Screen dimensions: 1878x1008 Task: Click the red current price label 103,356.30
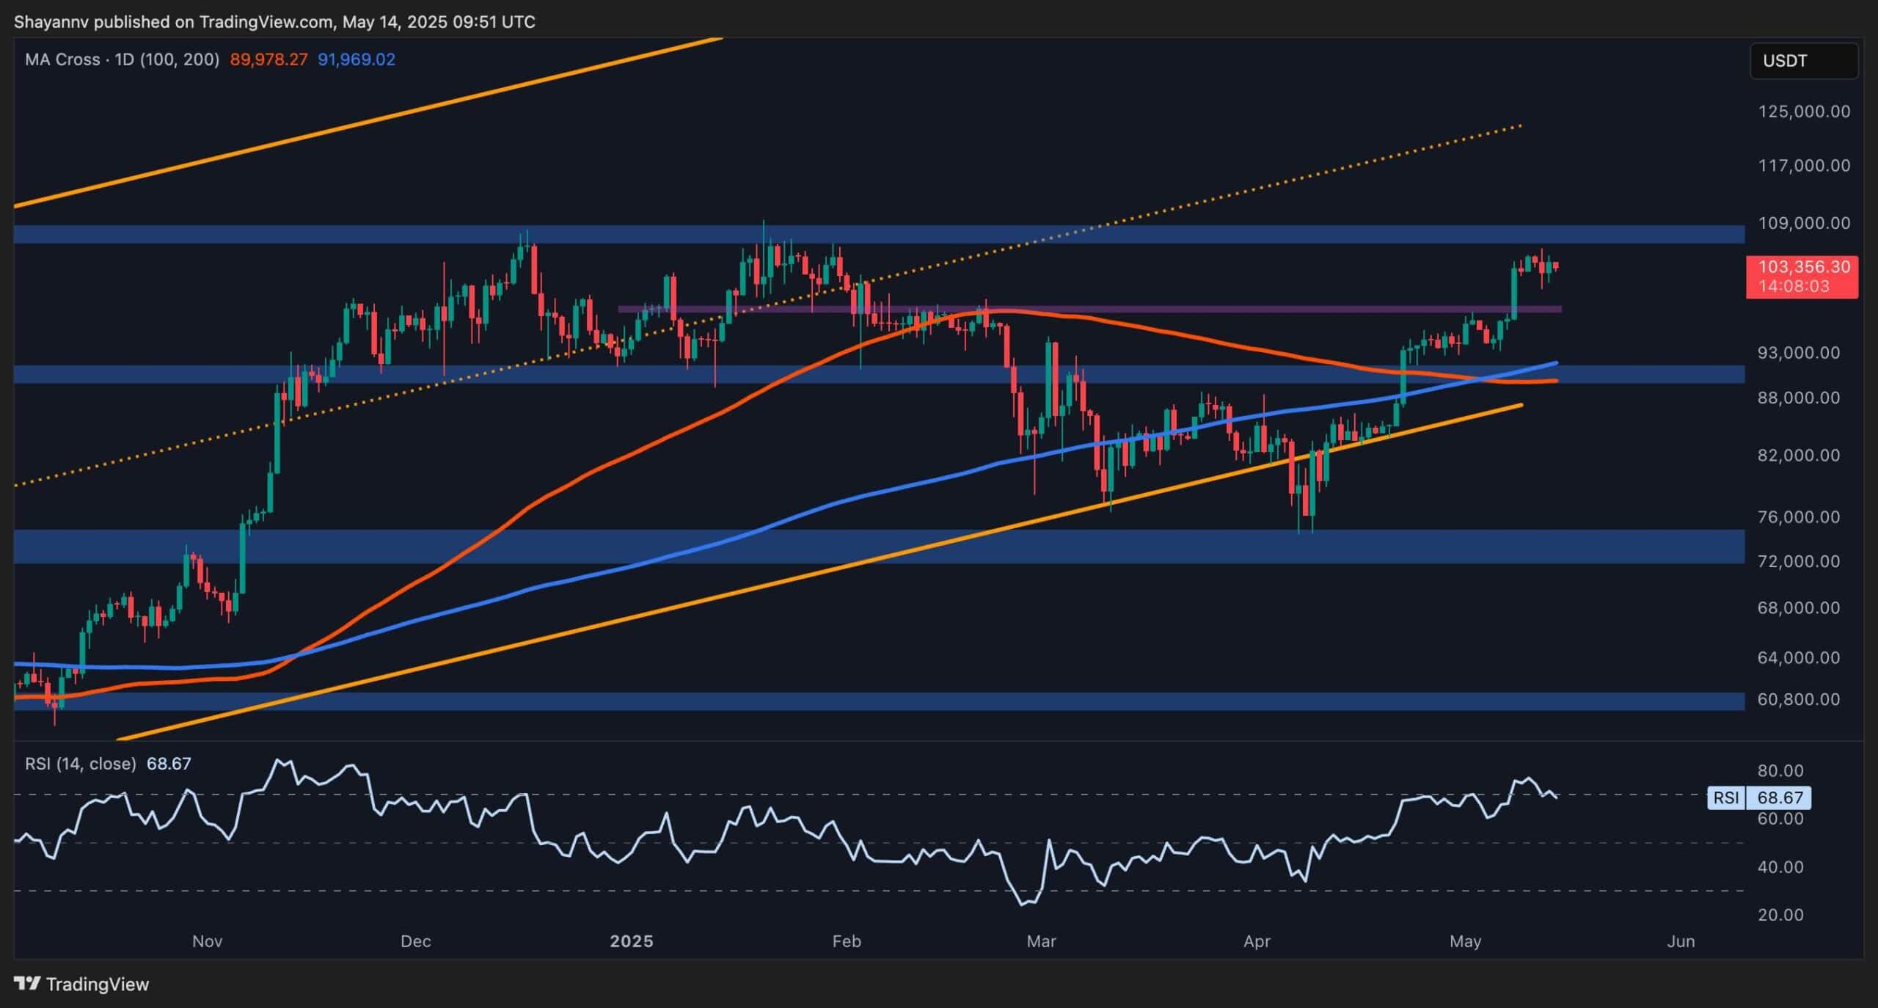pos(1805,267)
